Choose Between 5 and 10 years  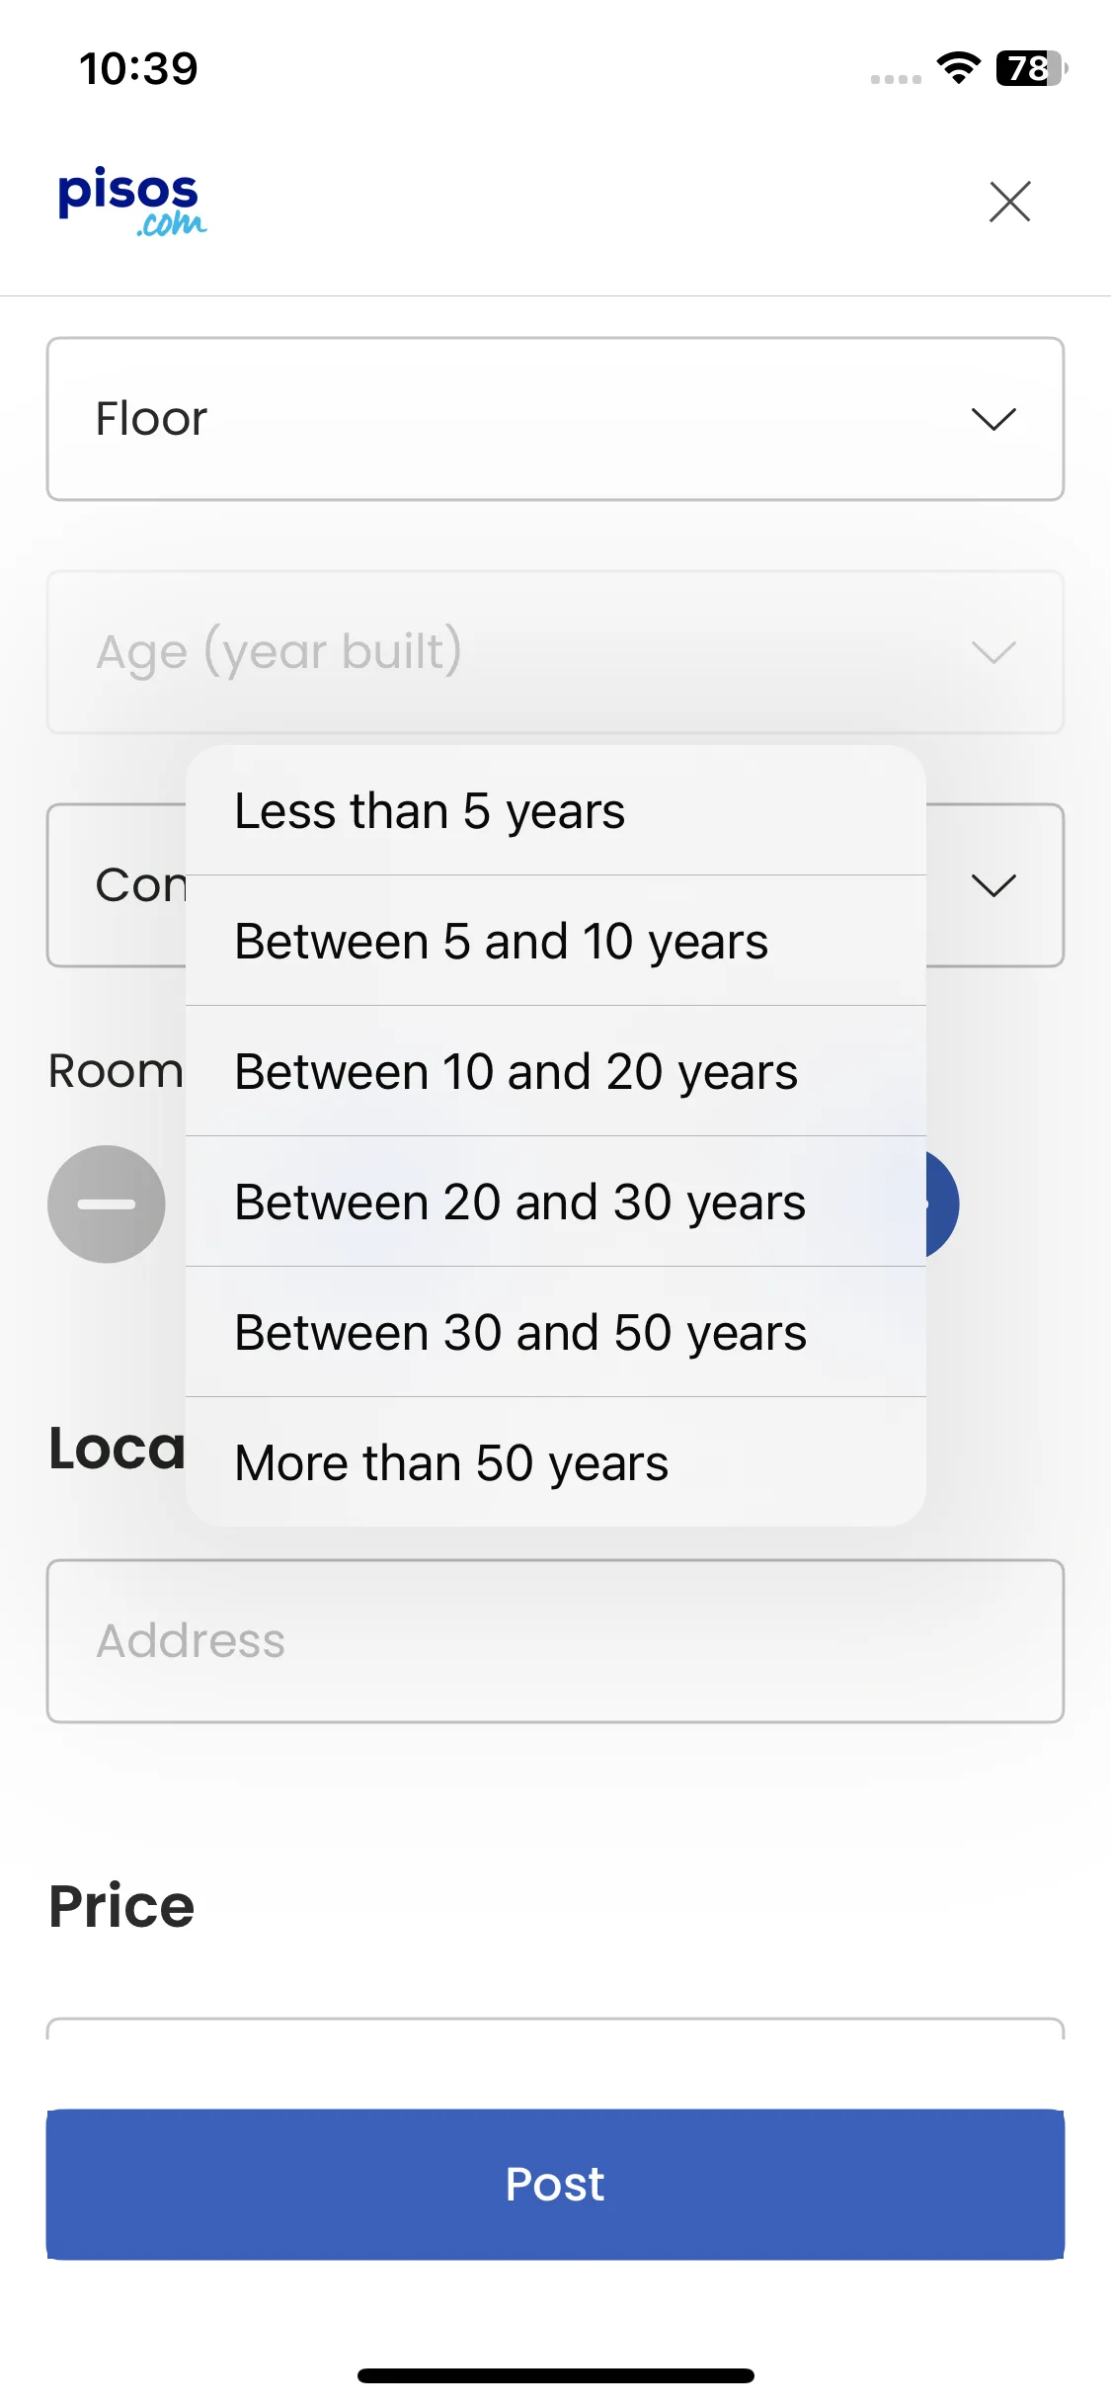tap(556, 941)
